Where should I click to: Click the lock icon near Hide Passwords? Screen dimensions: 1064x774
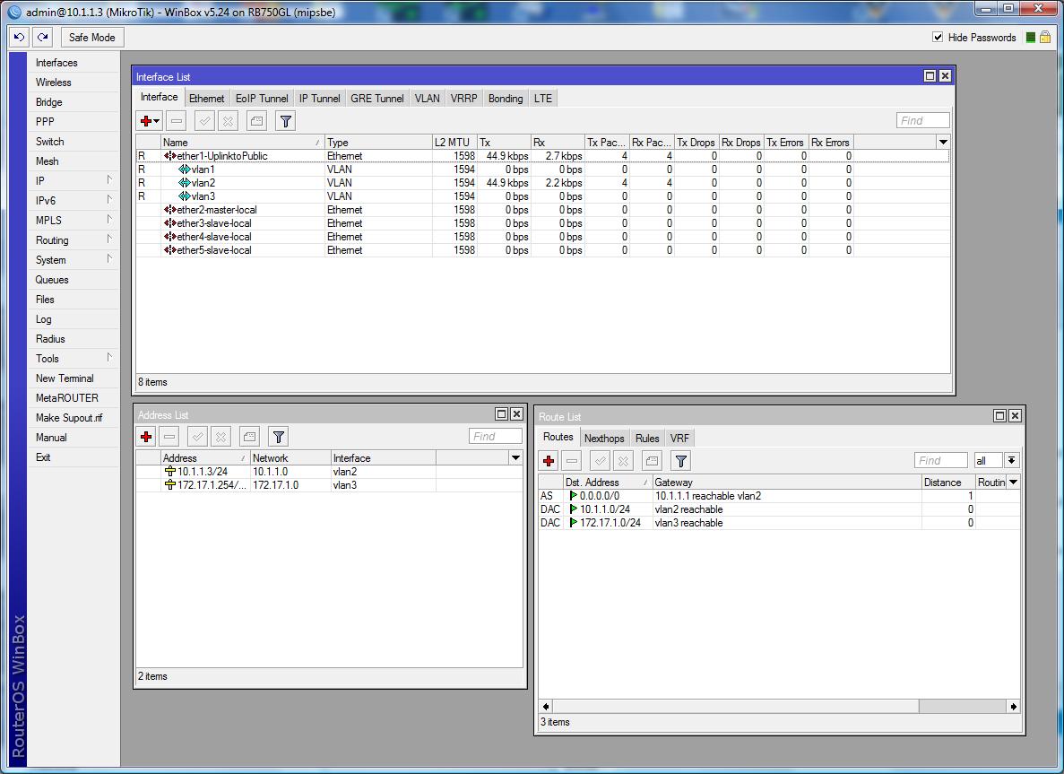(1045, 37)
